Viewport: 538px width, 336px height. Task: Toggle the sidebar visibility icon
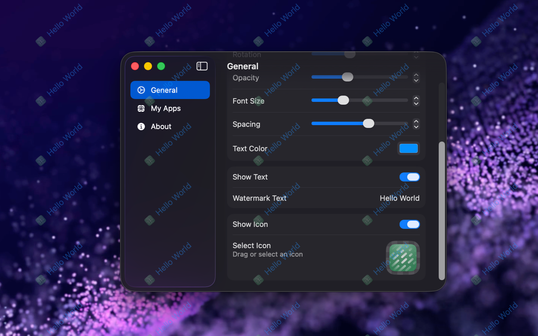pos(202,66)
